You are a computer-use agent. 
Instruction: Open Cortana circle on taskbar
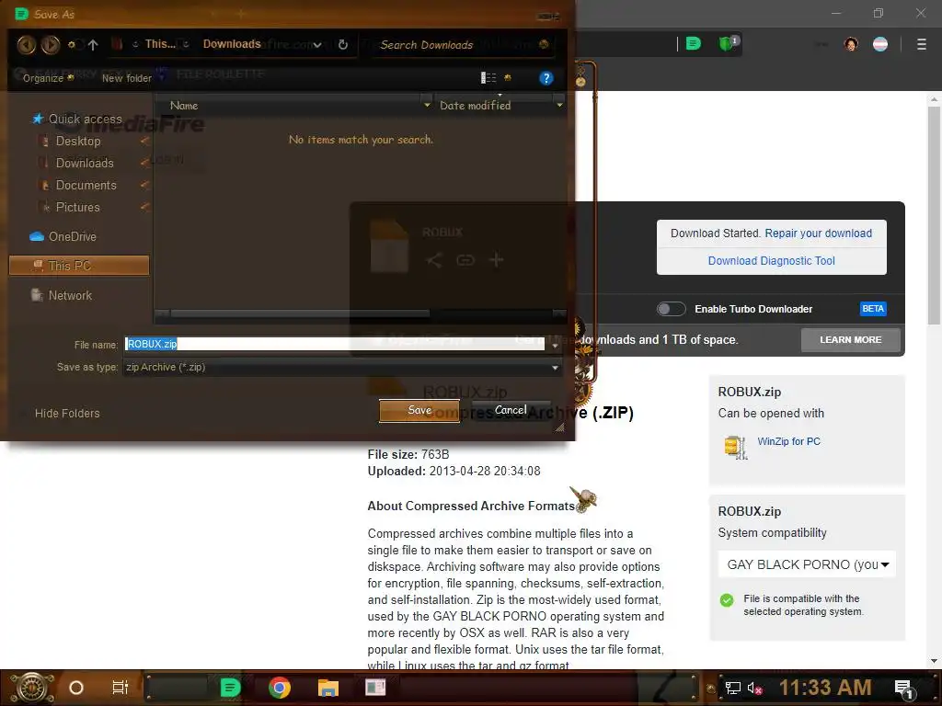click(76, 688)
